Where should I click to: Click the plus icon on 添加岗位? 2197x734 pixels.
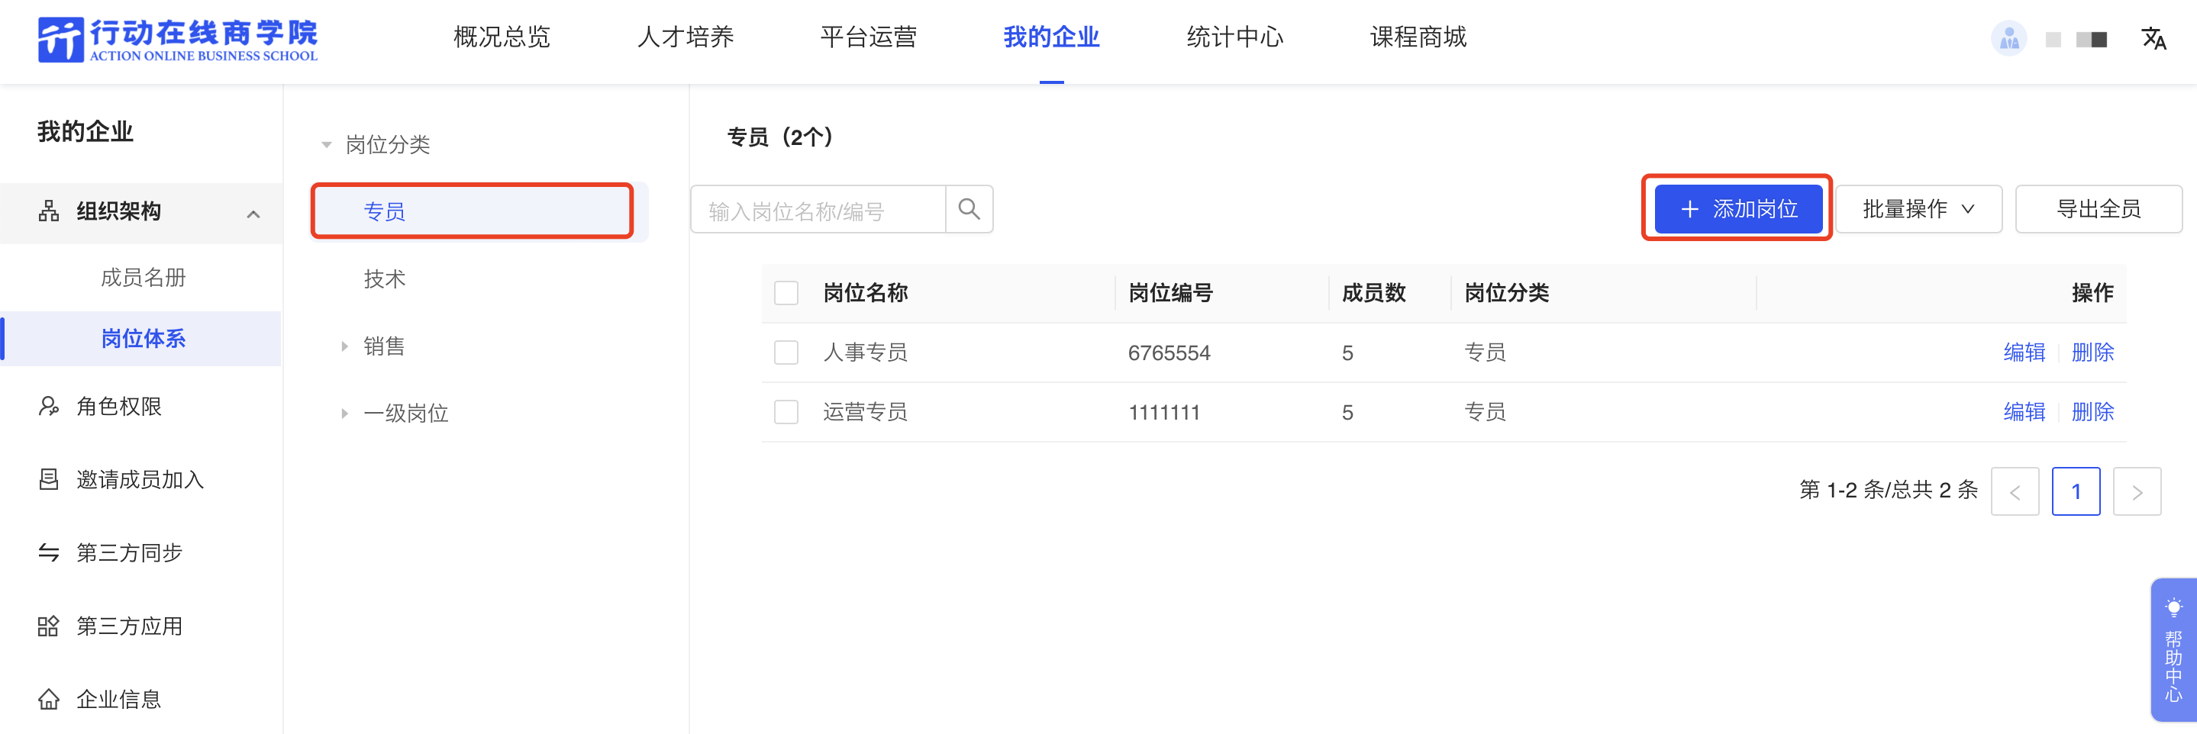coord(1689,209)
